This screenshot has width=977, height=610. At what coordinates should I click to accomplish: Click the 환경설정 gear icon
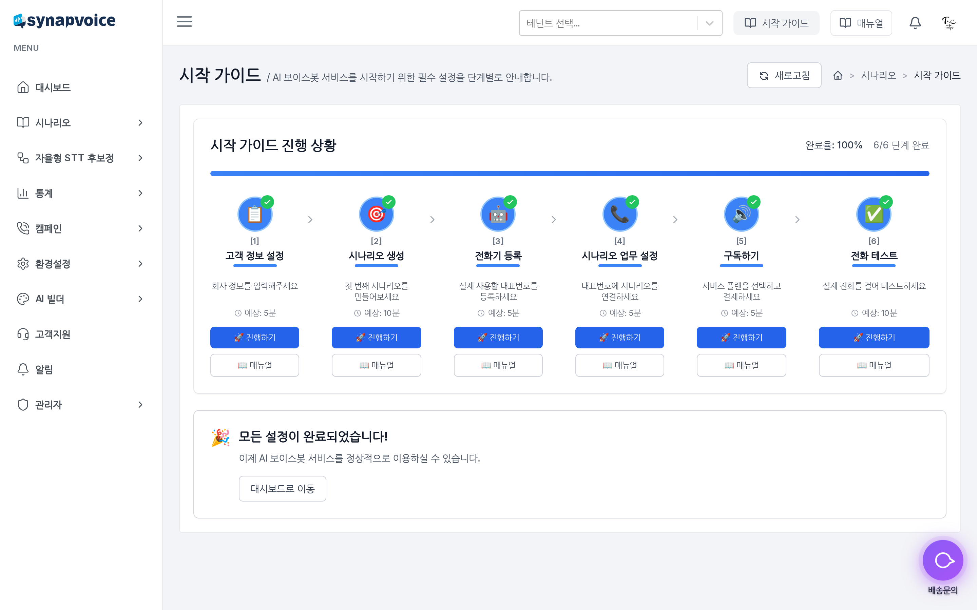tap(23, 263)
